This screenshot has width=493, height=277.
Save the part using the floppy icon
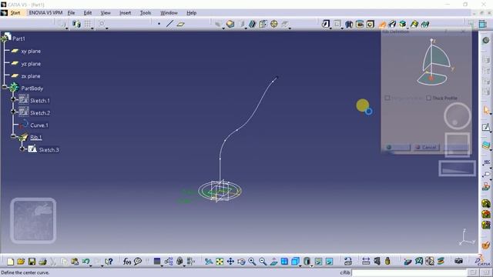(32, 262)
